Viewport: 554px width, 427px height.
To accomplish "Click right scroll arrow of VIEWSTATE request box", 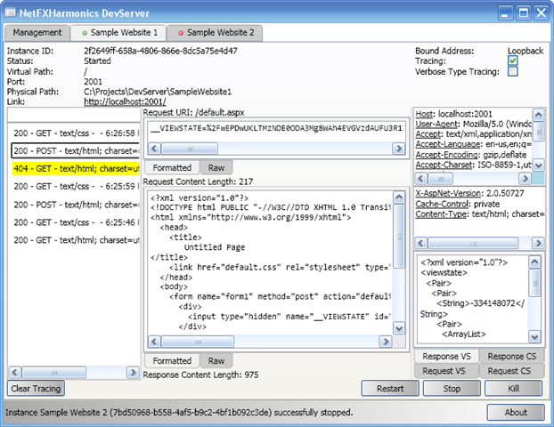I will [x=398, y=149].
